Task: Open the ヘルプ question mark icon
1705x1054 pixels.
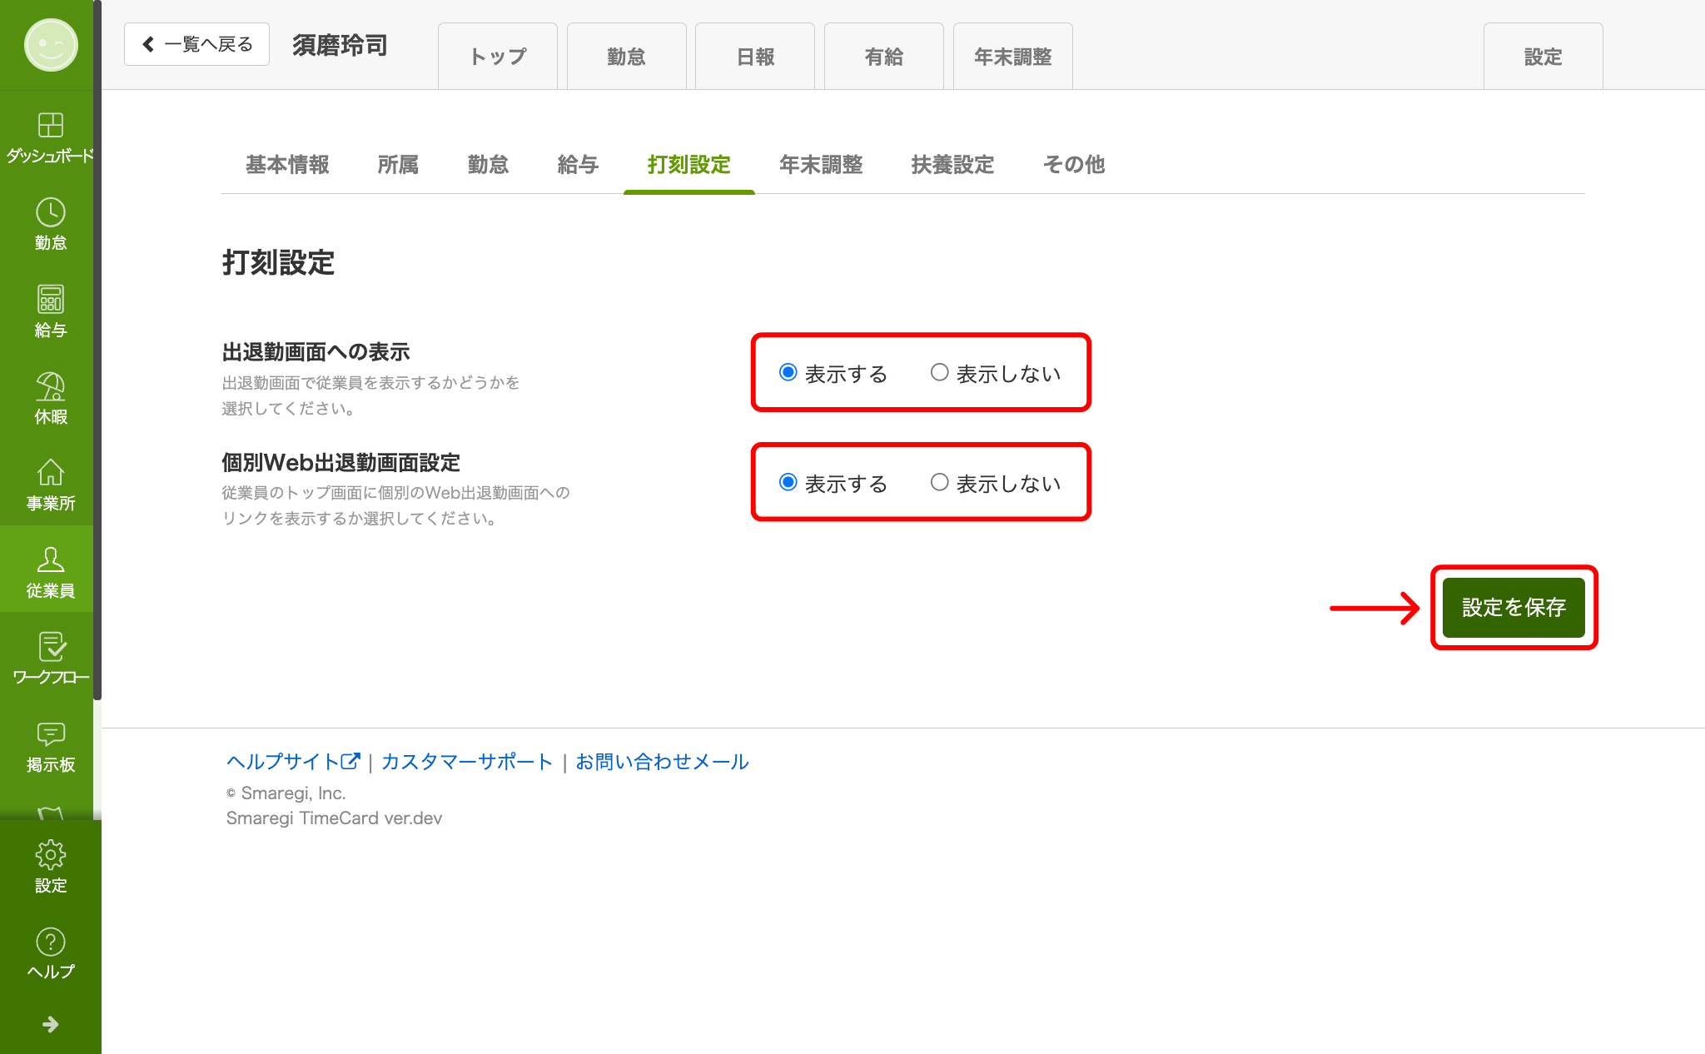Action: (50, 942)
